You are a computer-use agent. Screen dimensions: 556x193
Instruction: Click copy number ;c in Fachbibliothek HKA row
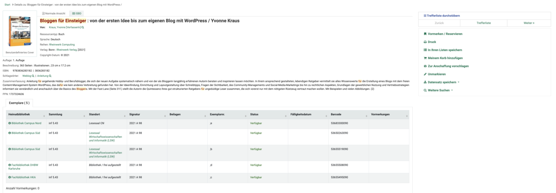[x=211, y=177]
